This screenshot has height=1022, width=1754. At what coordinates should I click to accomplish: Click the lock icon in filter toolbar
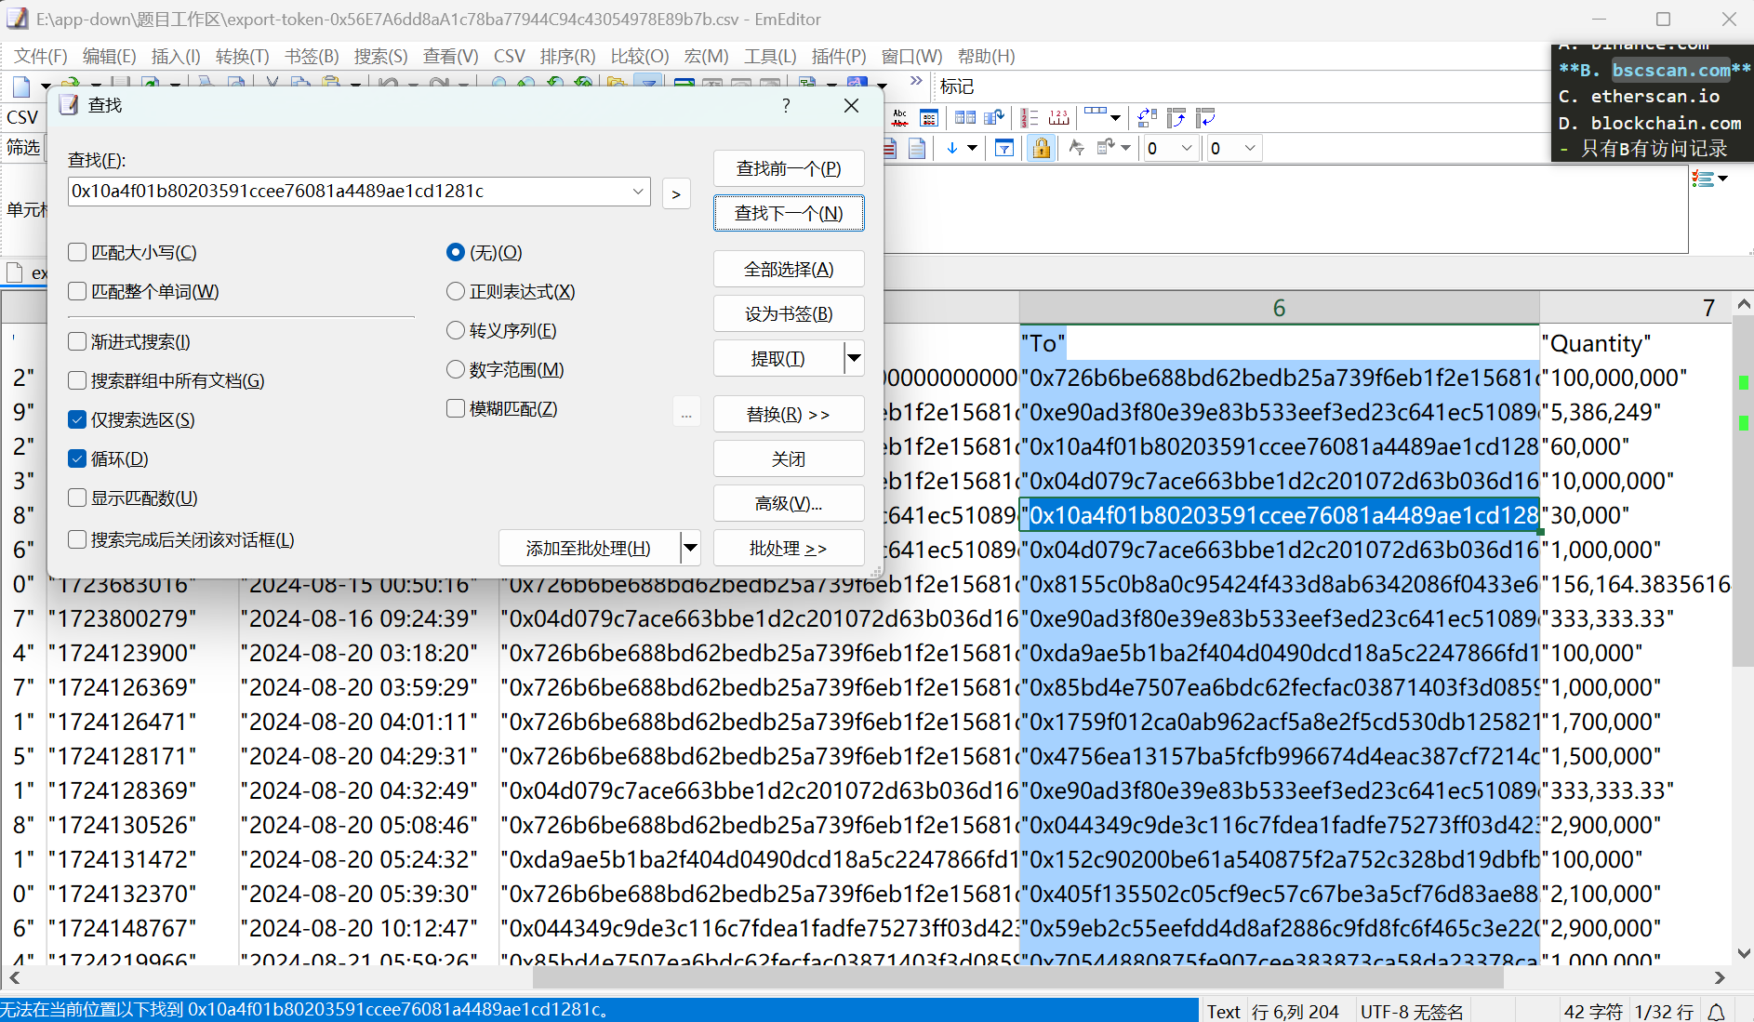(x=1042, y=148)
